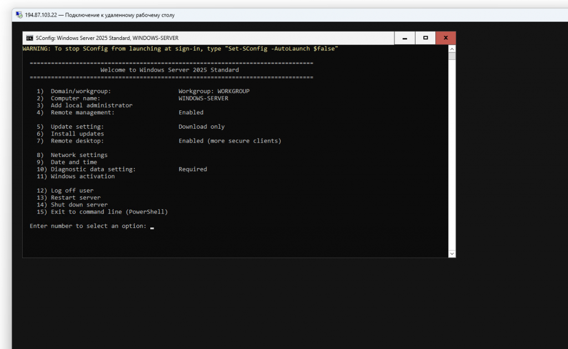Click the 'Windows activation' option line
Image resolution: width=568 pixels, height=349 pixels.
83,176
